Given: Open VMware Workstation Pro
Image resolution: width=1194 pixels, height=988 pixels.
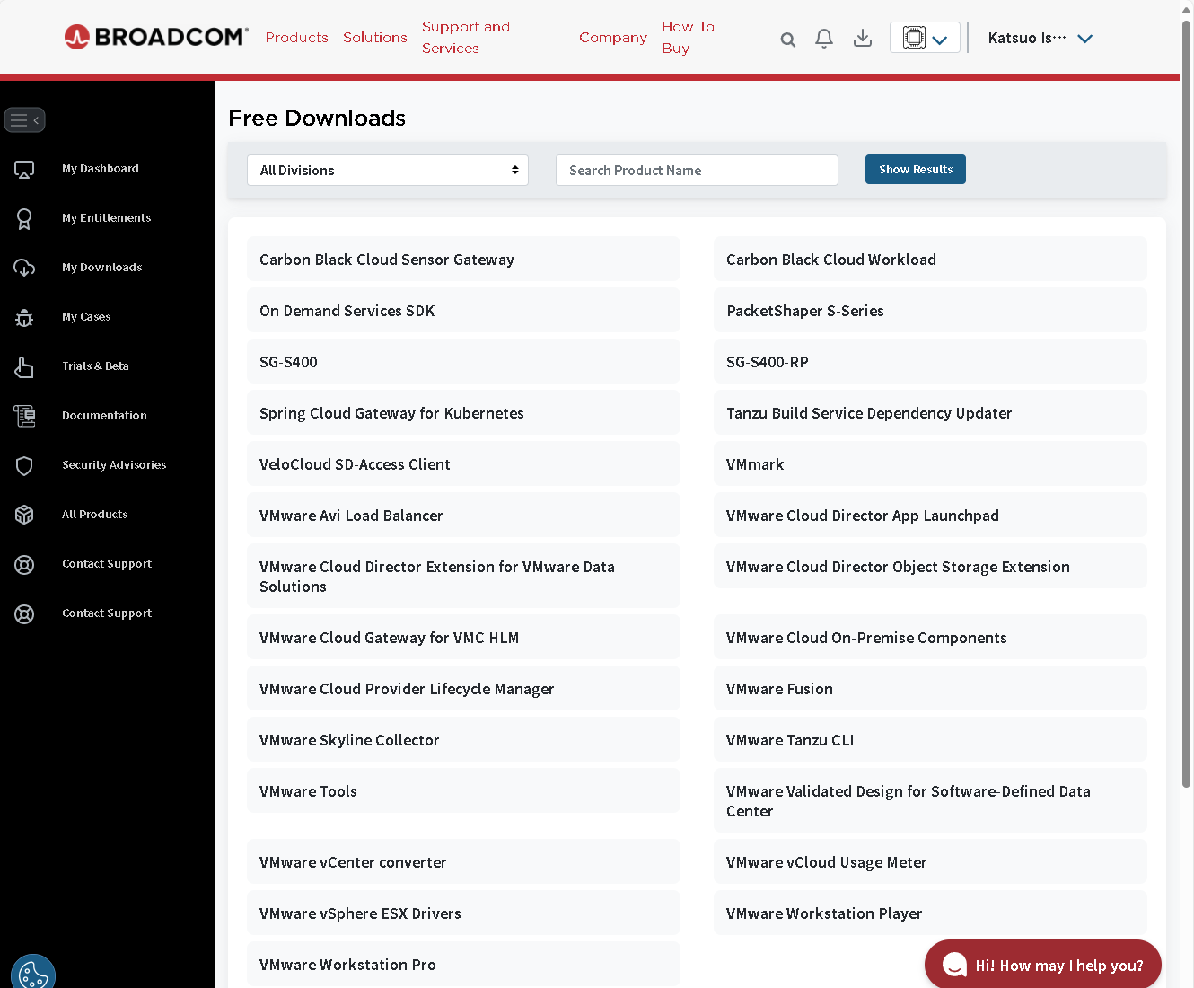Looking at the screenshot, I should [463, 965].
